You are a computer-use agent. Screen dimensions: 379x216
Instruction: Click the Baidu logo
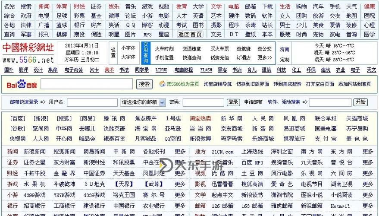tap(22, 84)
